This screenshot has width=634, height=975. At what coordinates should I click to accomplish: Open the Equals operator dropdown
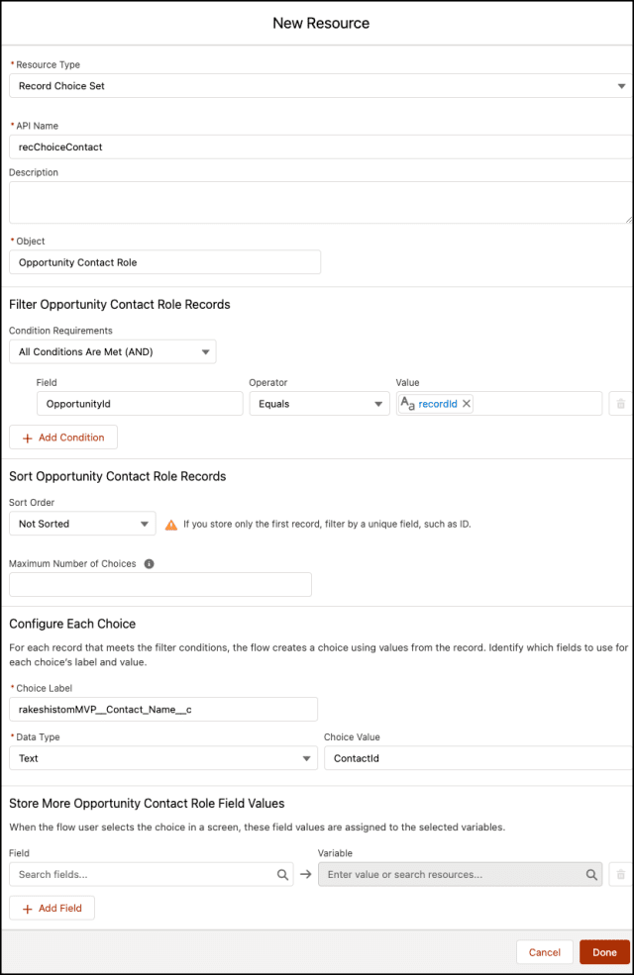coord(318,404)
